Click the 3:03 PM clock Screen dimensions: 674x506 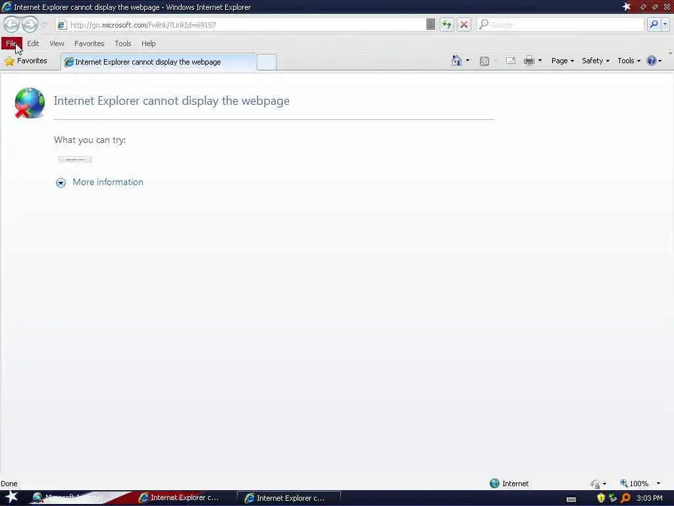point(649,498)
